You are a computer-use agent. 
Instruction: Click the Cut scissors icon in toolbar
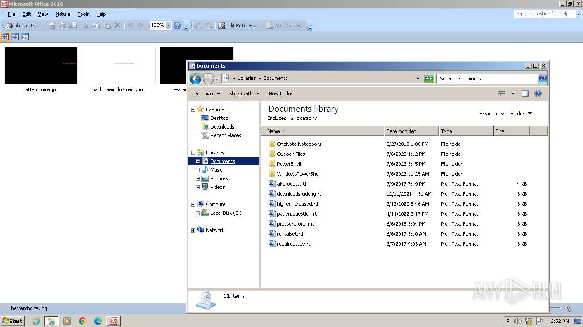point(86,25)
